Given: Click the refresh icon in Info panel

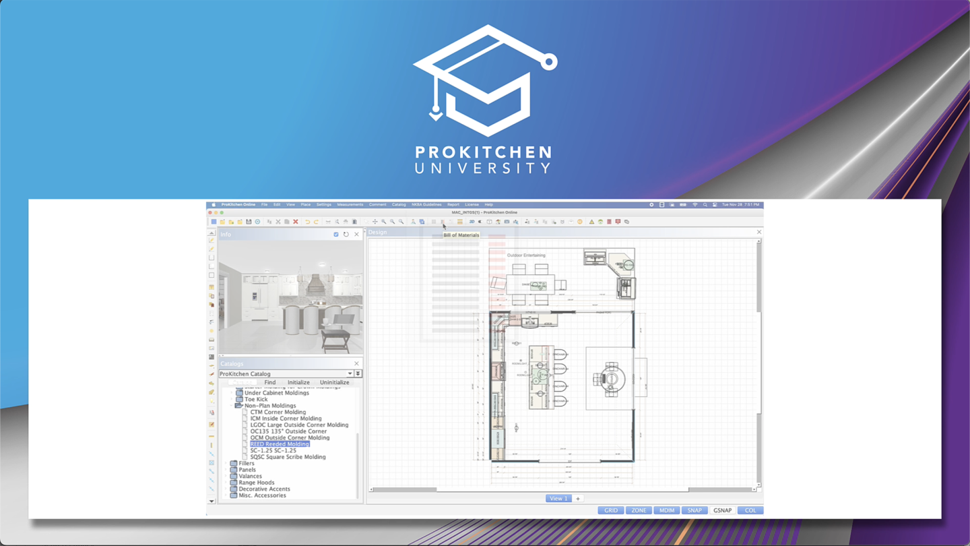Looking at the screenshot, I should [346, 235].
